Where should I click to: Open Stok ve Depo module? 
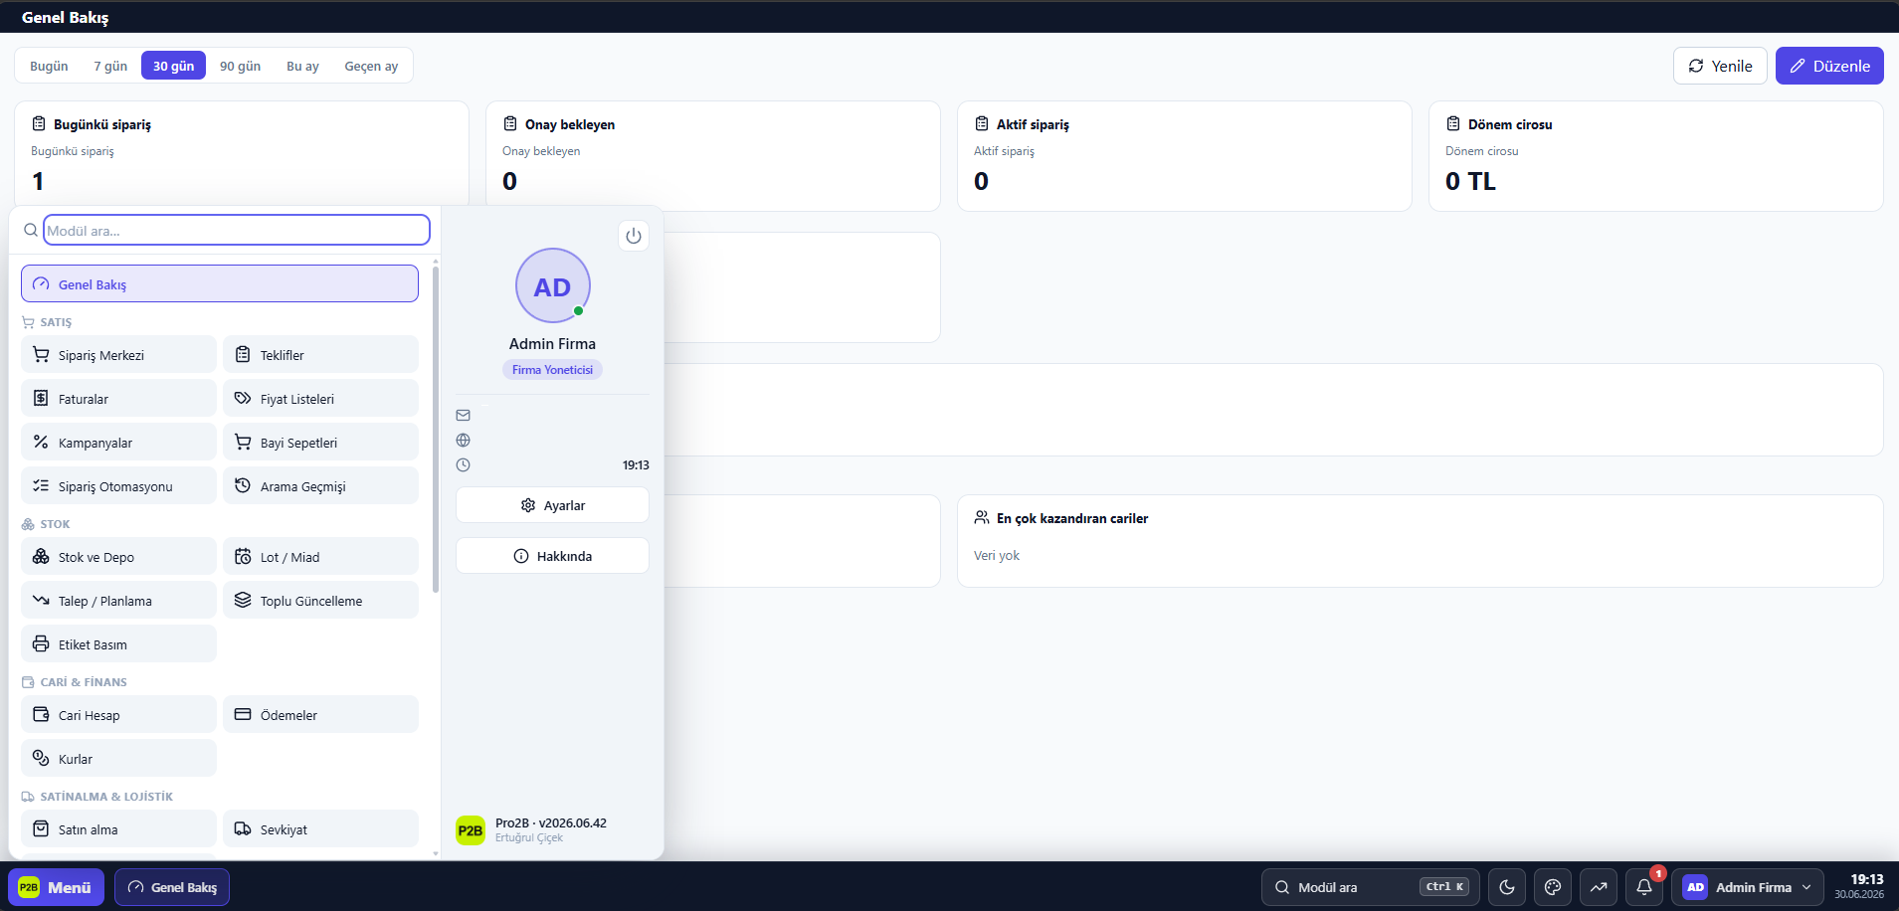[118, 557]
